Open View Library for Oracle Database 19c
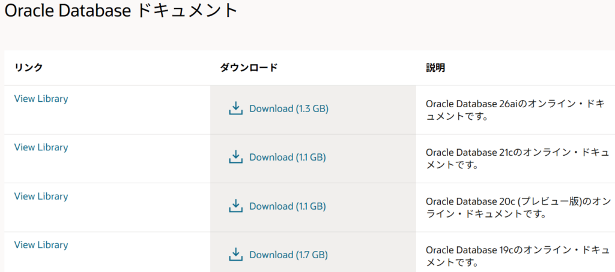Viewport: 615px width, 272px height. (41, 245)
